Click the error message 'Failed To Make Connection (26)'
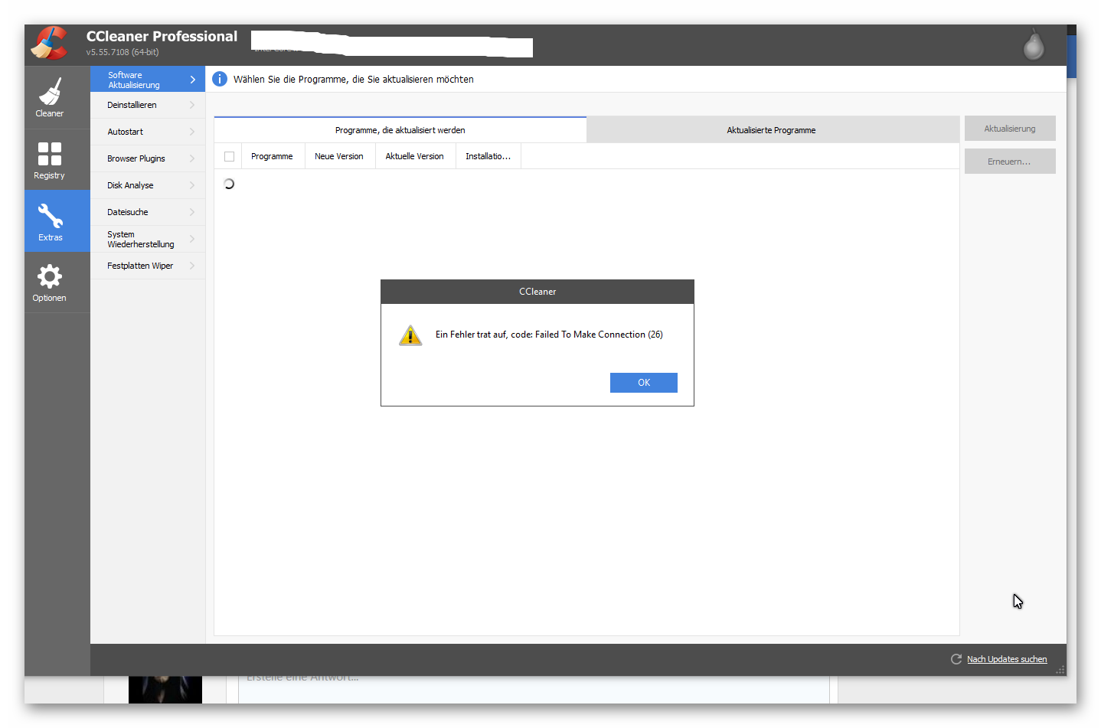Viewport: 1101px width, 728px height. (x=599, y=335)
